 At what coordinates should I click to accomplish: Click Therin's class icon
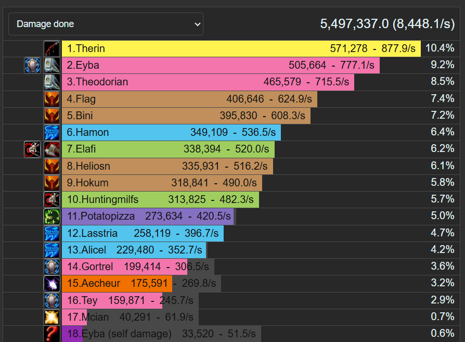click(52, 49)
